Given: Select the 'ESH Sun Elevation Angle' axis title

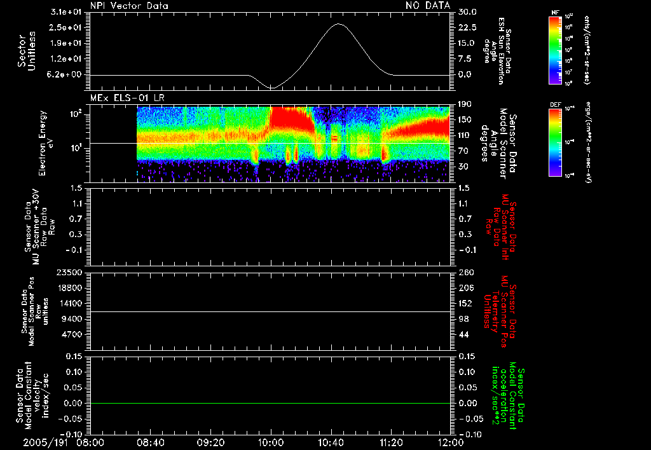Looking at the screenshot, I should (497, 51).
